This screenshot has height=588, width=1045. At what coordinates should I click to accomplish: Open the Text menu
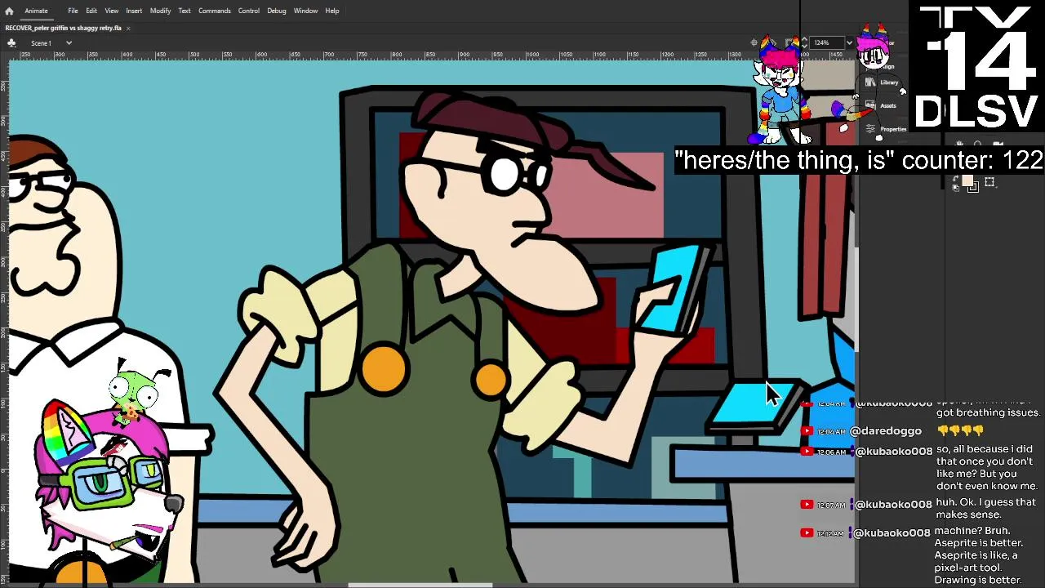point(185,11)
